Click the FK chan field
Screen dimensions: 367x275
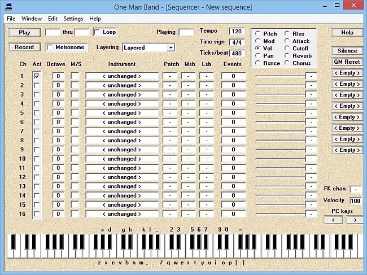click(356, 189)
